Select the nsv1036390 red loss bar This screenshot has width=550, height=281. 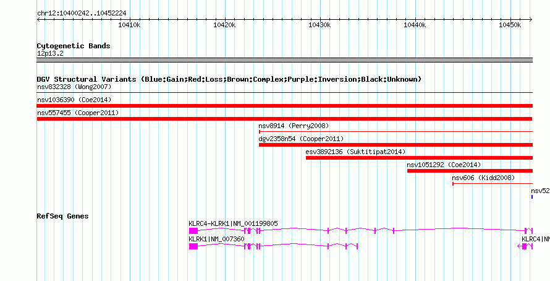click(285, 106)
